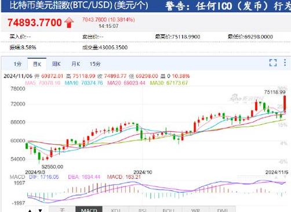The image size is (291, 212).
Task: Click the 75118.99 high label on the chart
Action: 275,92
